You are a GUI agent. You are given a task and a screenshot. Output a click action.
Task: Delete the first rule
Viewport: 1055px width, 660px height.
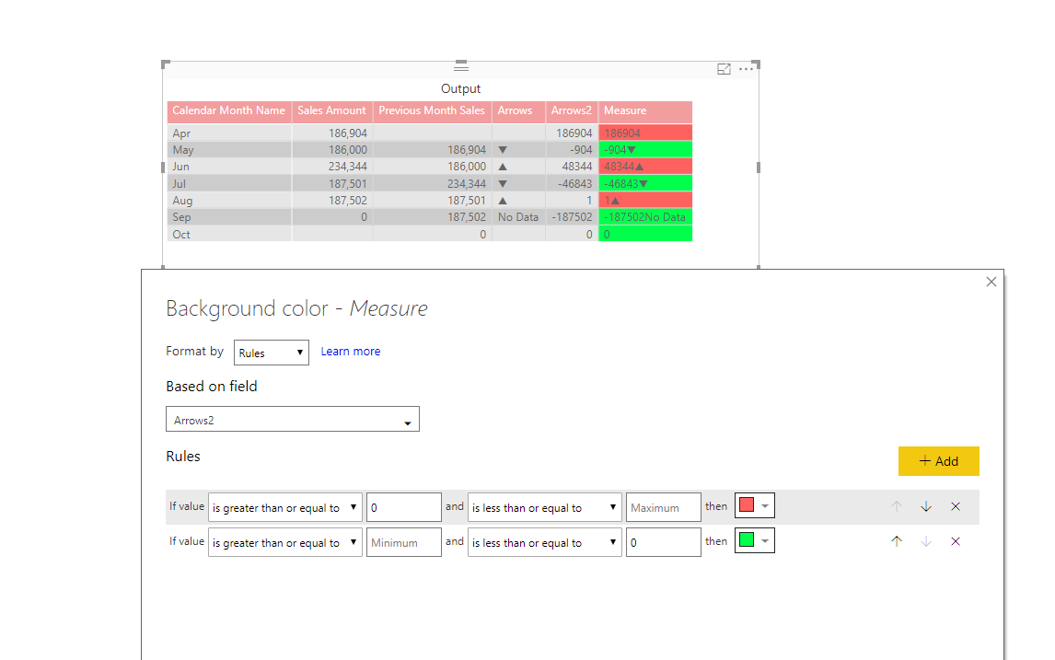(956, 506)
